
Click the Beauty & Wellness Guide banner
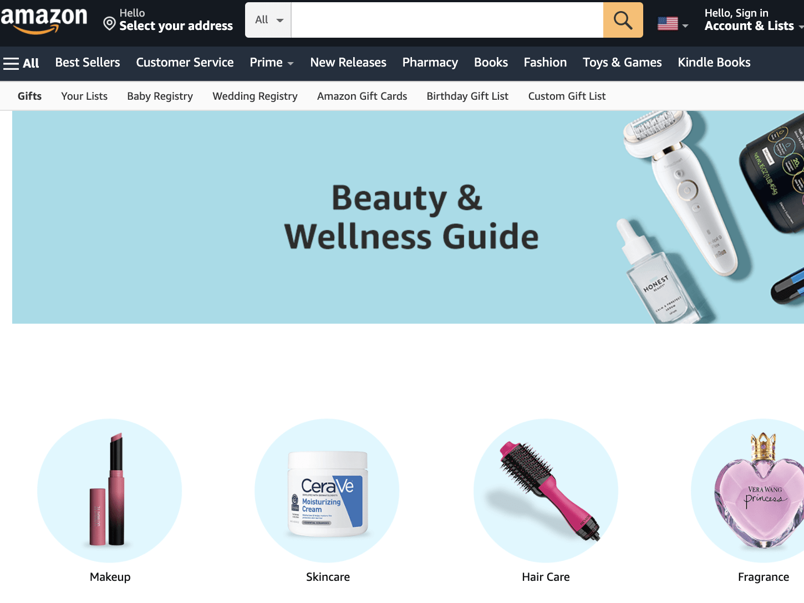click(x=408, y=217)
